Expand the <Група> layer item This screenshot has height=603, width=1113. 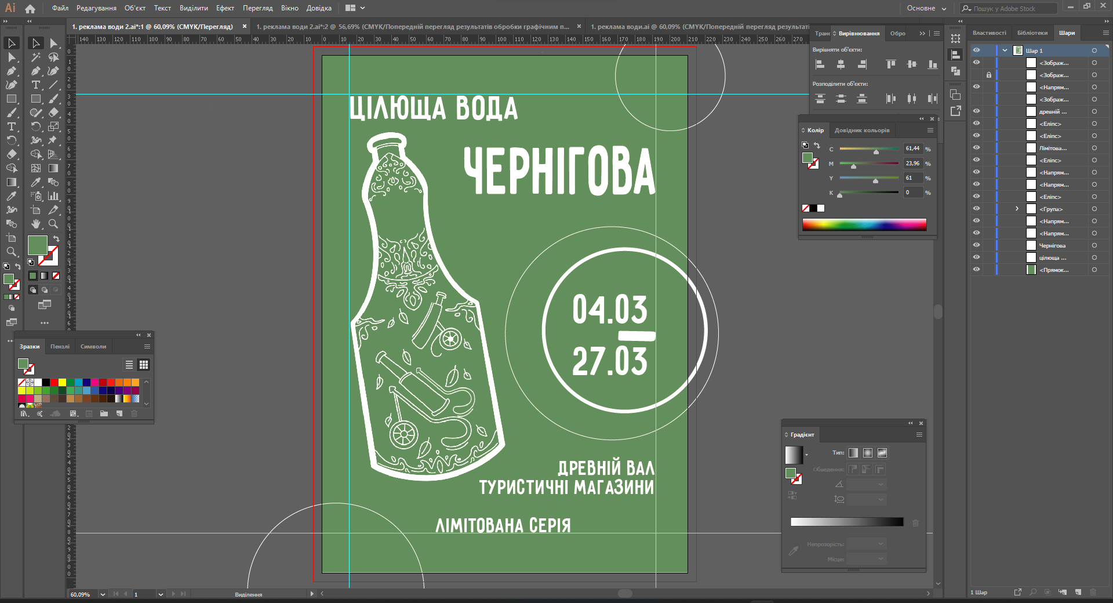[x=1017, y=209]
